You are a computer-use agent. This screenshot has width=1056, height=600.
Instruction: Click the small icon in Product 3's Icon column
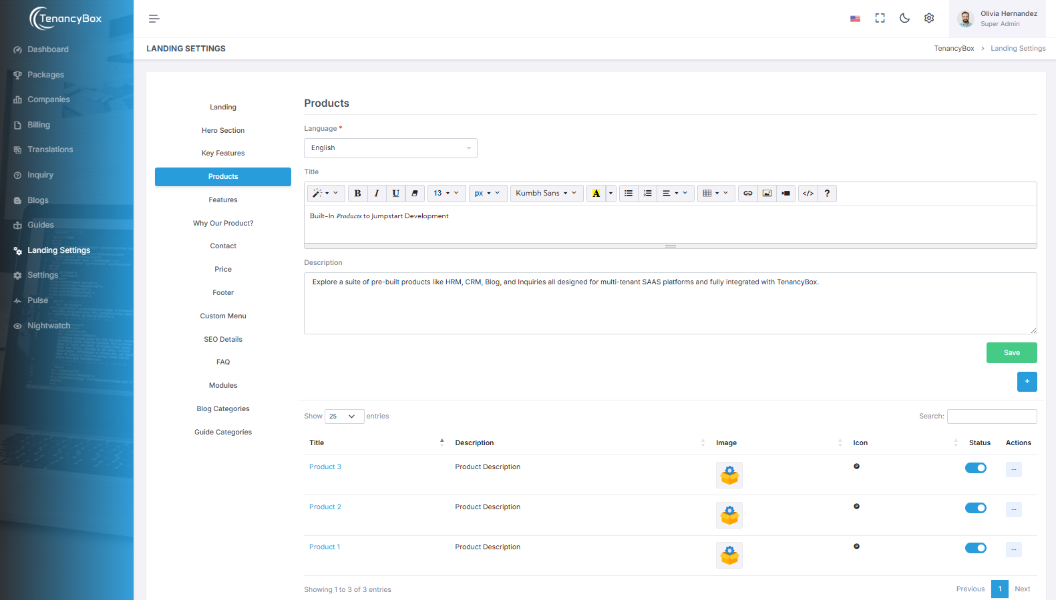pos(856,467)
